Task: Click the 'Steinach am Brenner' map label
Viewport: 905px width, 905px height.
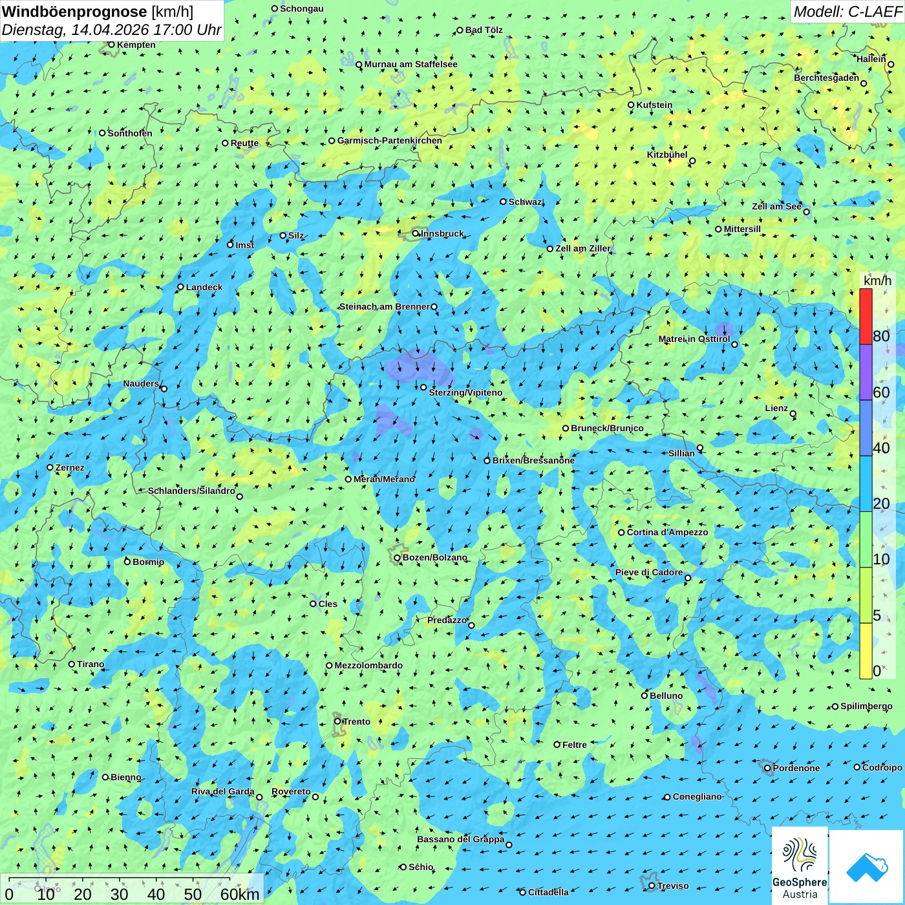Action: tap(384, 306)
